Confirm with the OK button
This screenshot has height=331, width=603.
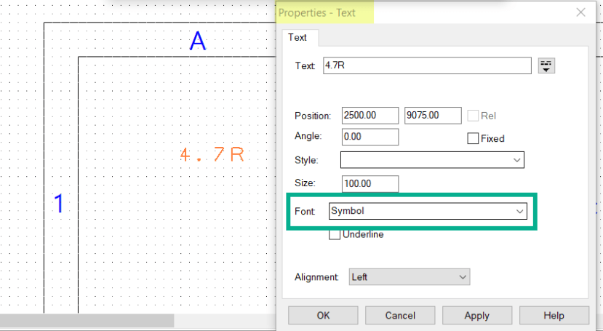(323, 316)
